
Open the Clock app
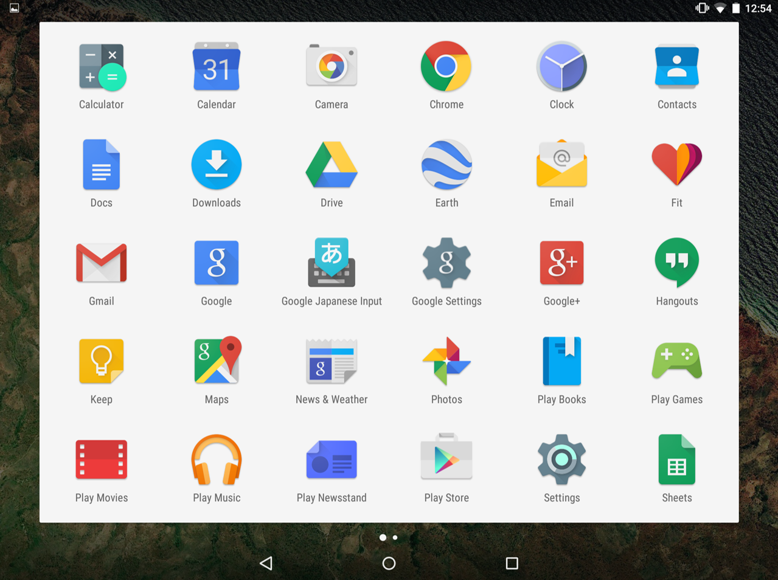coord(561,66)
